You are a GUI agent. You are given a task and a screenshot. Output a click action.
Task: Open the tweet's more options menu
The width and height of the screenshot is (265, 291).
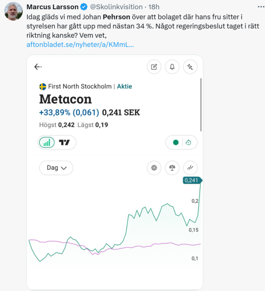tap(261, 7)
